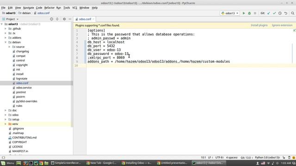Select changelog file in tree
296x166 pixels.
(x=22, y=51)
